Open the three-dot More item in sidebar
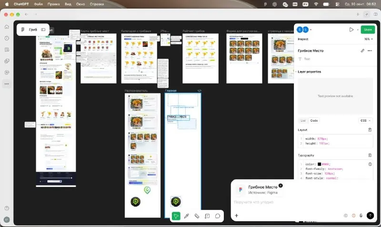The width and height of the screenshot is (381, 227). point(7,84)
